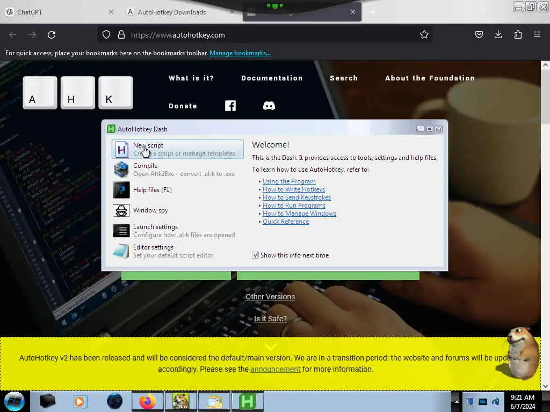Launch Window spy tool icon
Screen dimensions: 550x412
click(121, 210)
